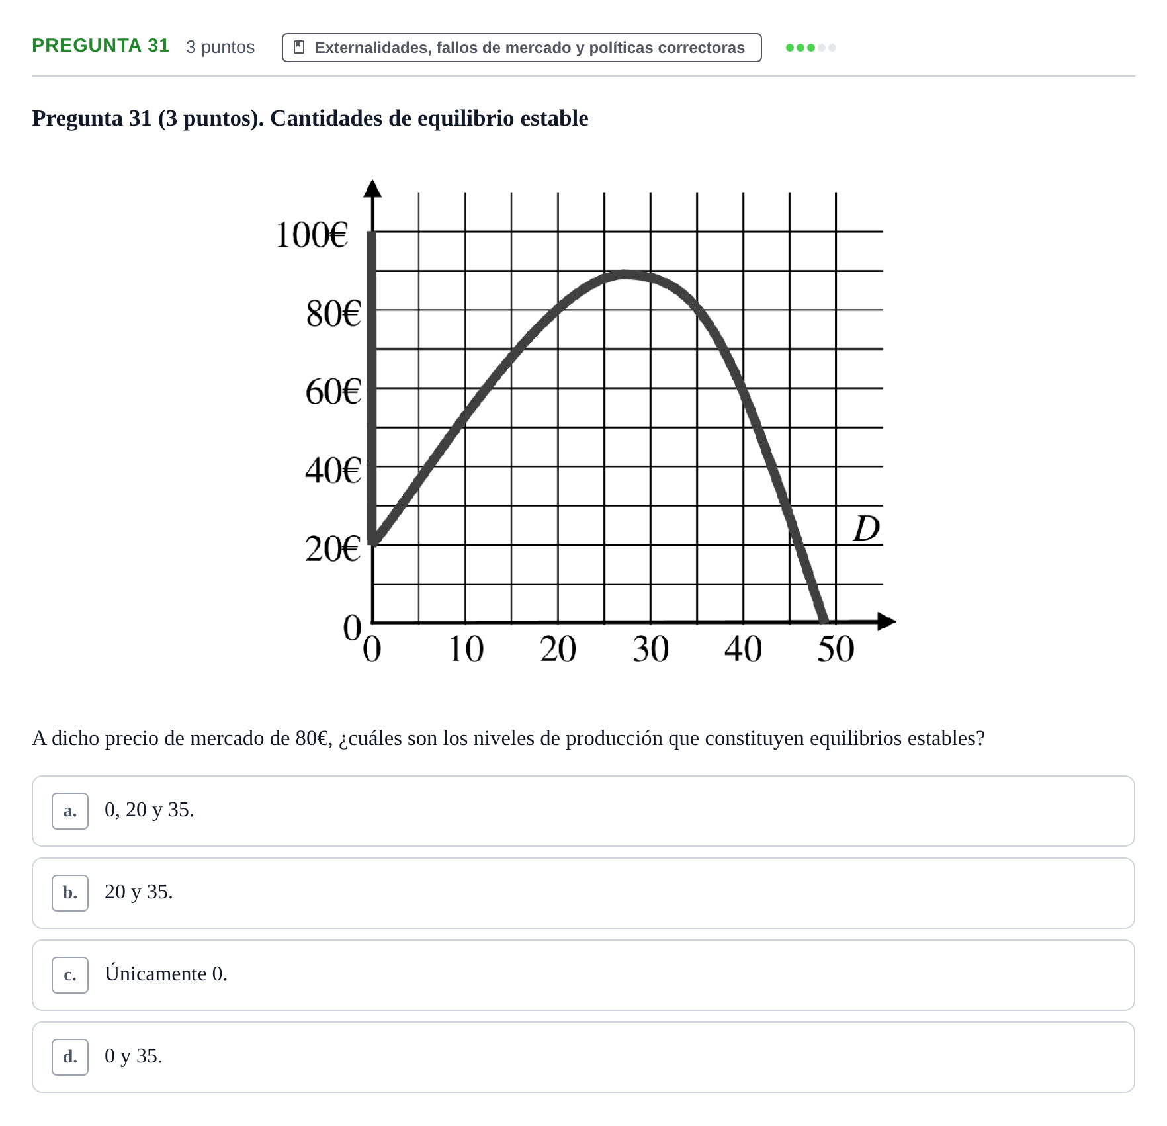The height and width of the screenshot is (1126, 1167).
Task: Click answer text '0 y 35.'
Action: pyautogui.click(x=133, y=1056)
